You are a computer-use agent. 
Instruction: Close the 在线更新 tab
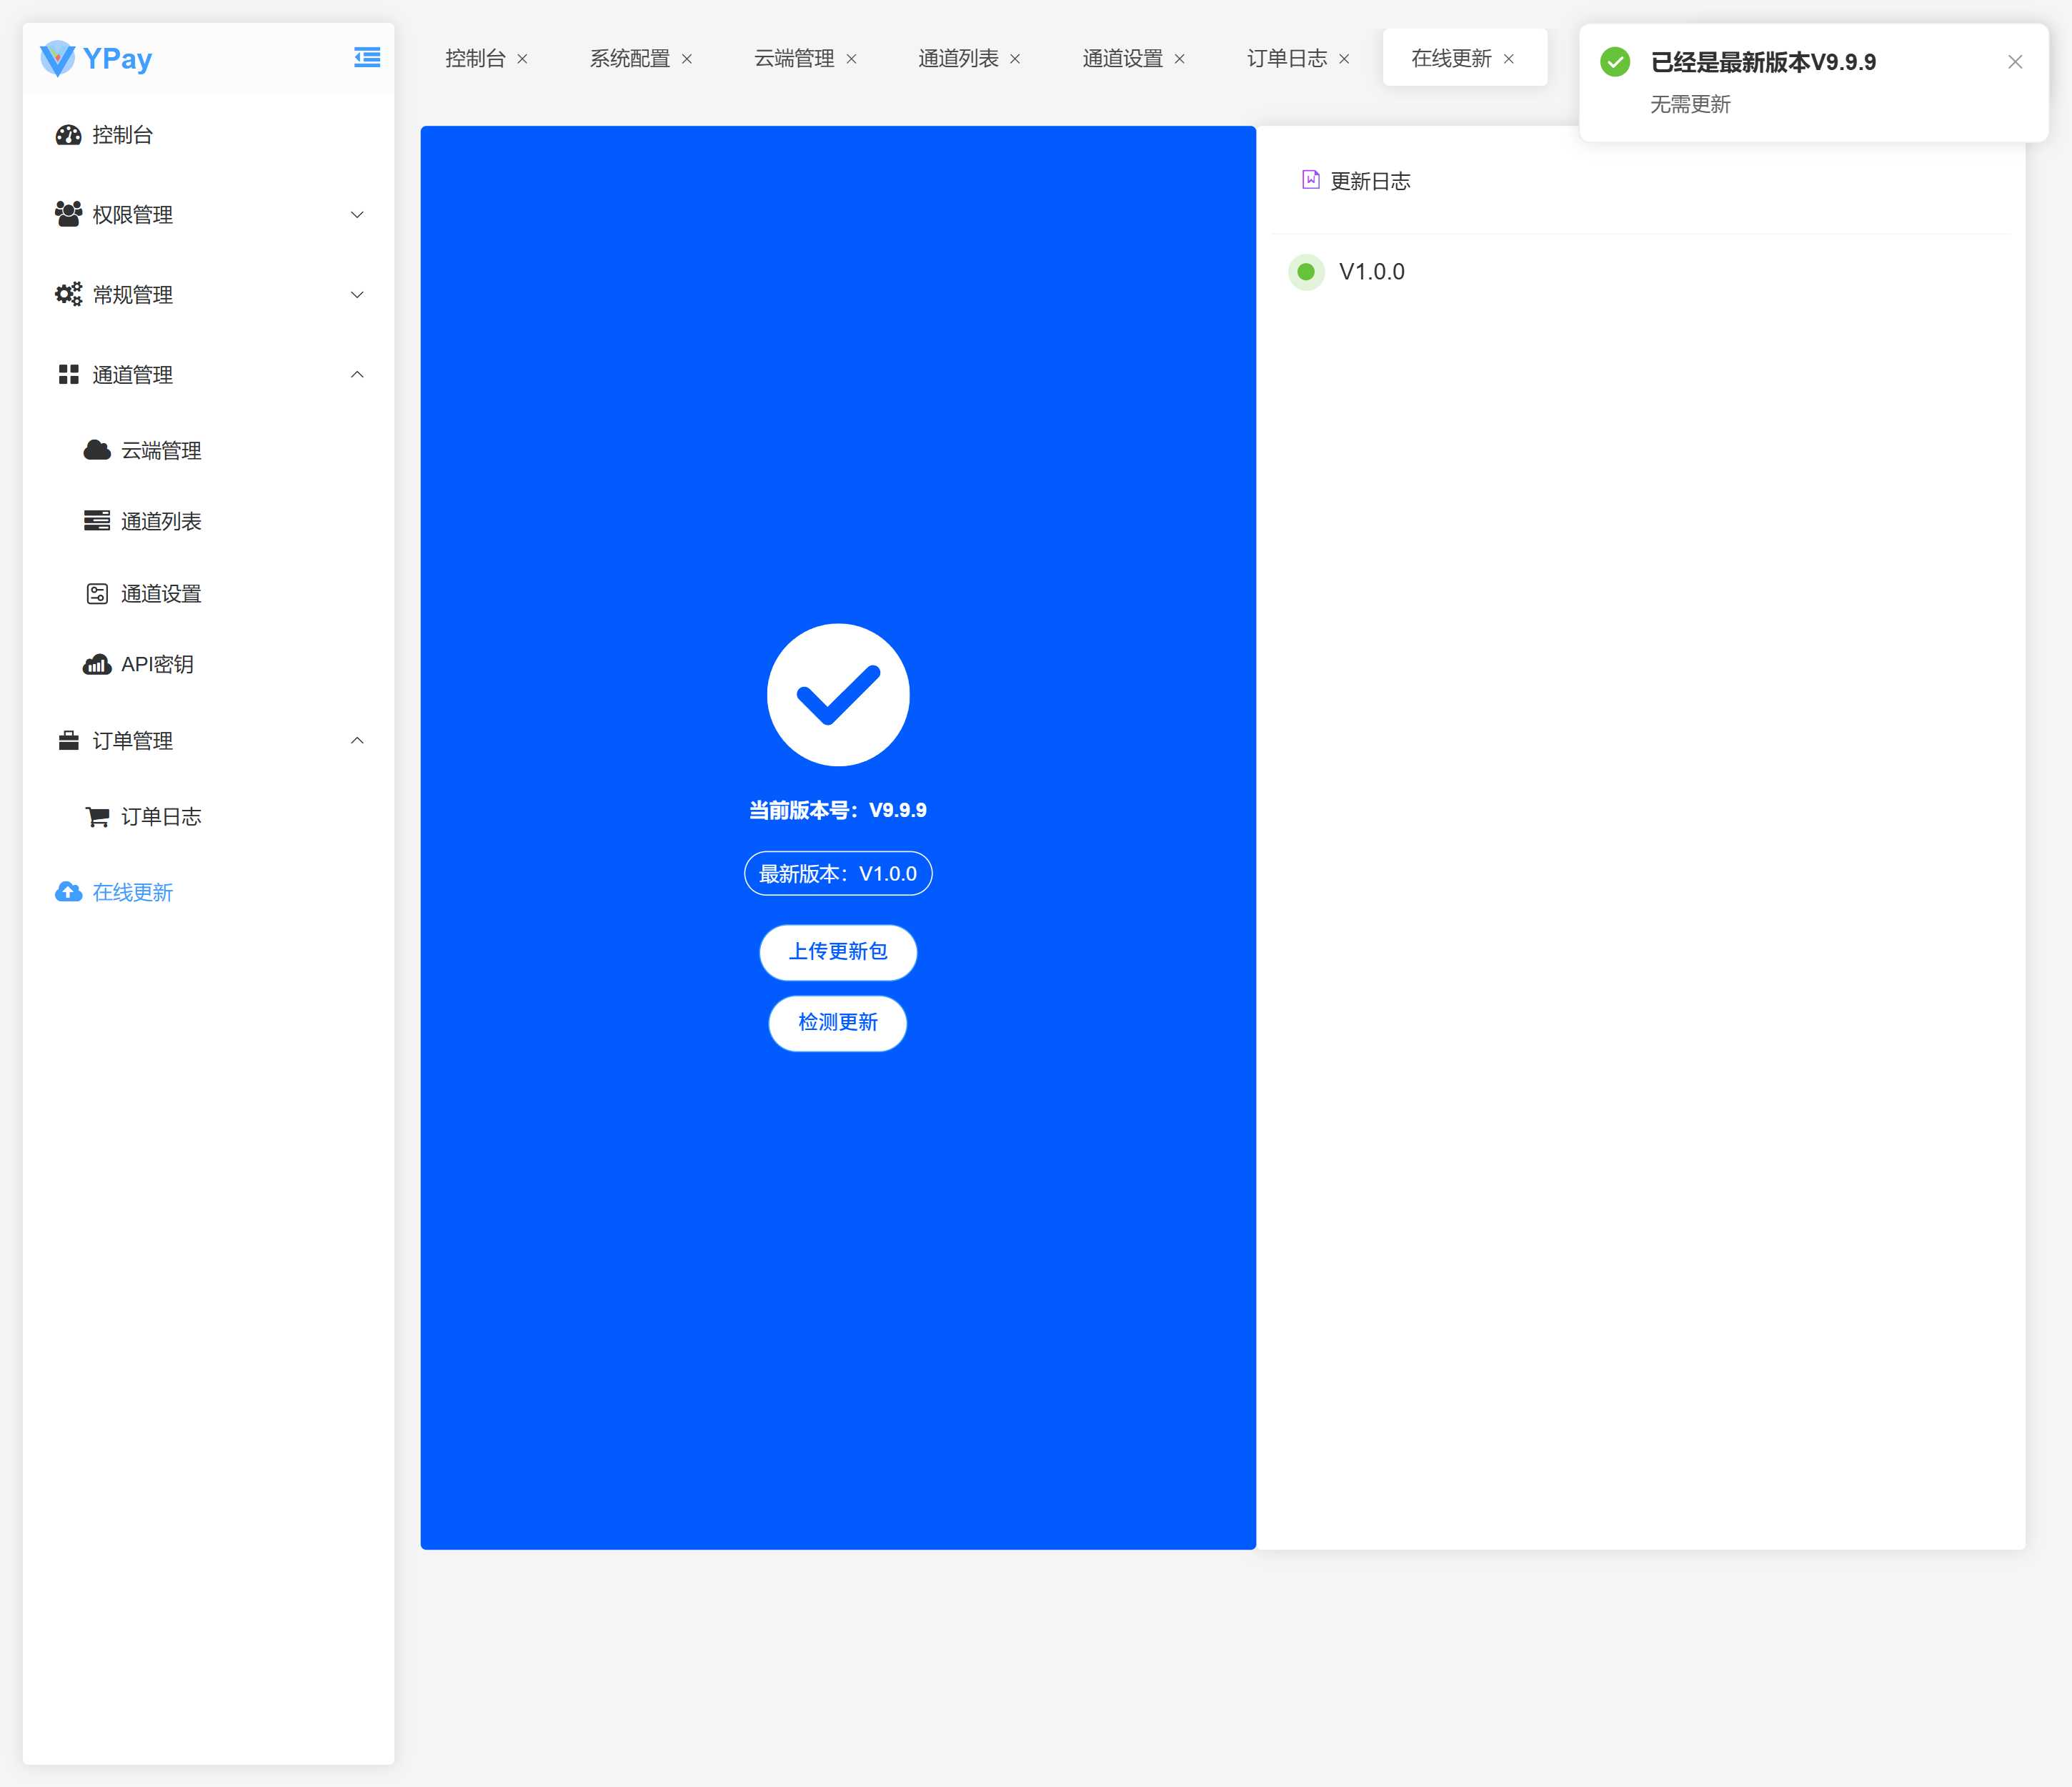(x=1509, y=59)
